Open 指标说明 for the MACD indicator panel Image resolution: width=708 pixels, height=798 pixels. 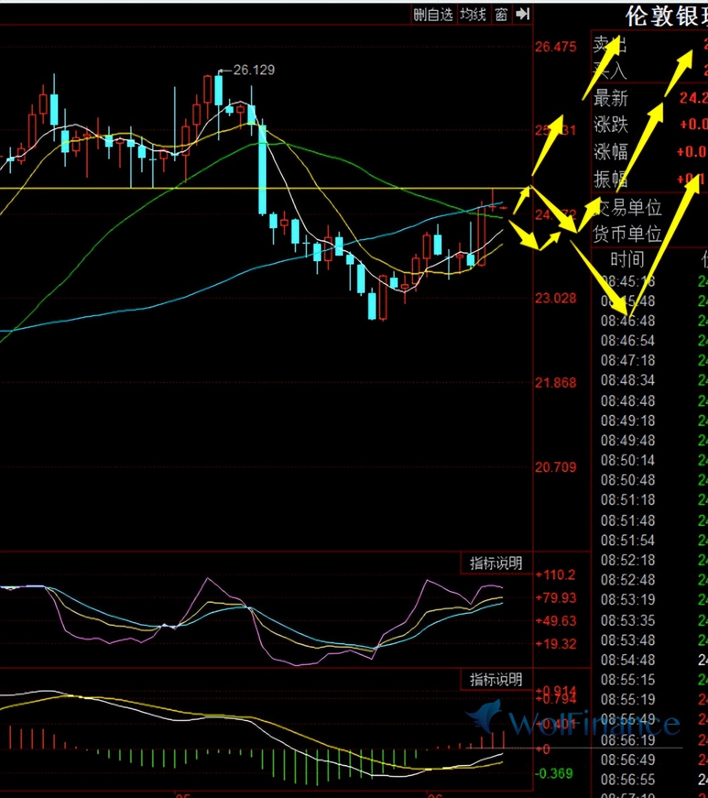[x=495, y=679]
